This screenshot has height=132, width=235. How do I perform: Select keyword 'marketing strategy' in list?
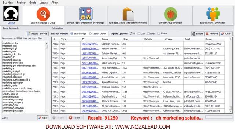tap(12, 60)
